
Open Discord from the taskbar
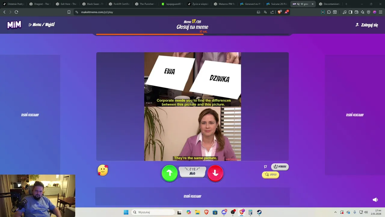pyautogui.click(x=224, y=212)
